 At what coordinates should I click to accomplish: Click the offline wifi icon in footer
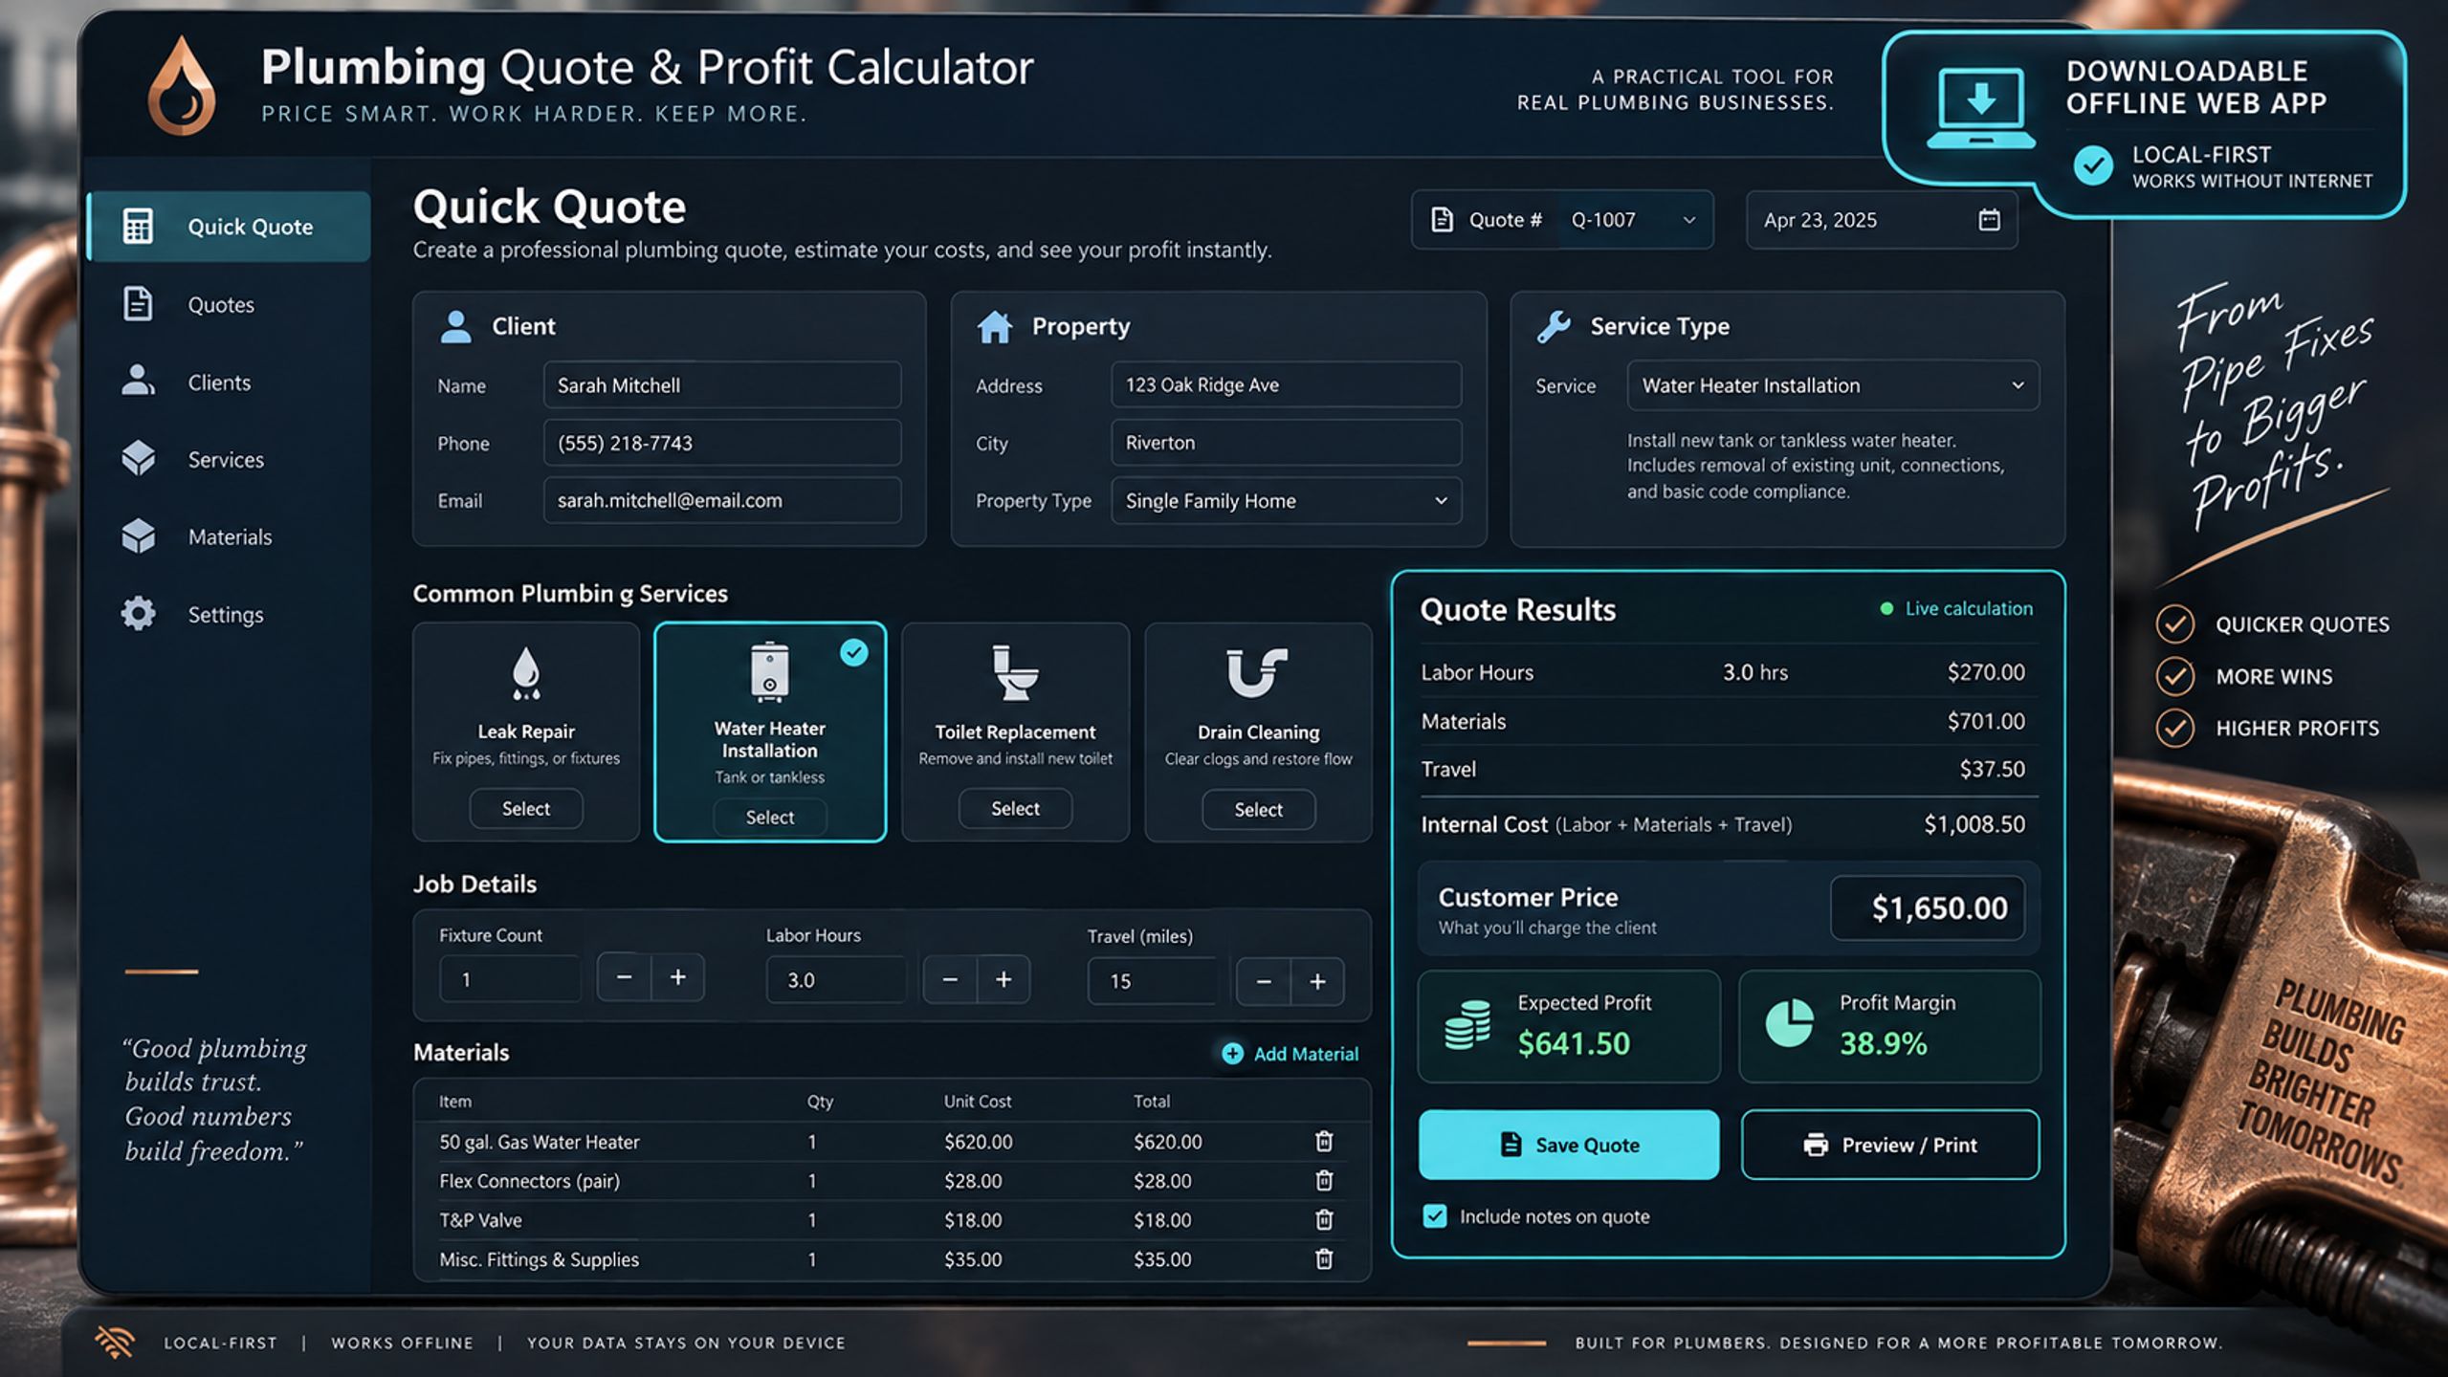[115, 1342]
